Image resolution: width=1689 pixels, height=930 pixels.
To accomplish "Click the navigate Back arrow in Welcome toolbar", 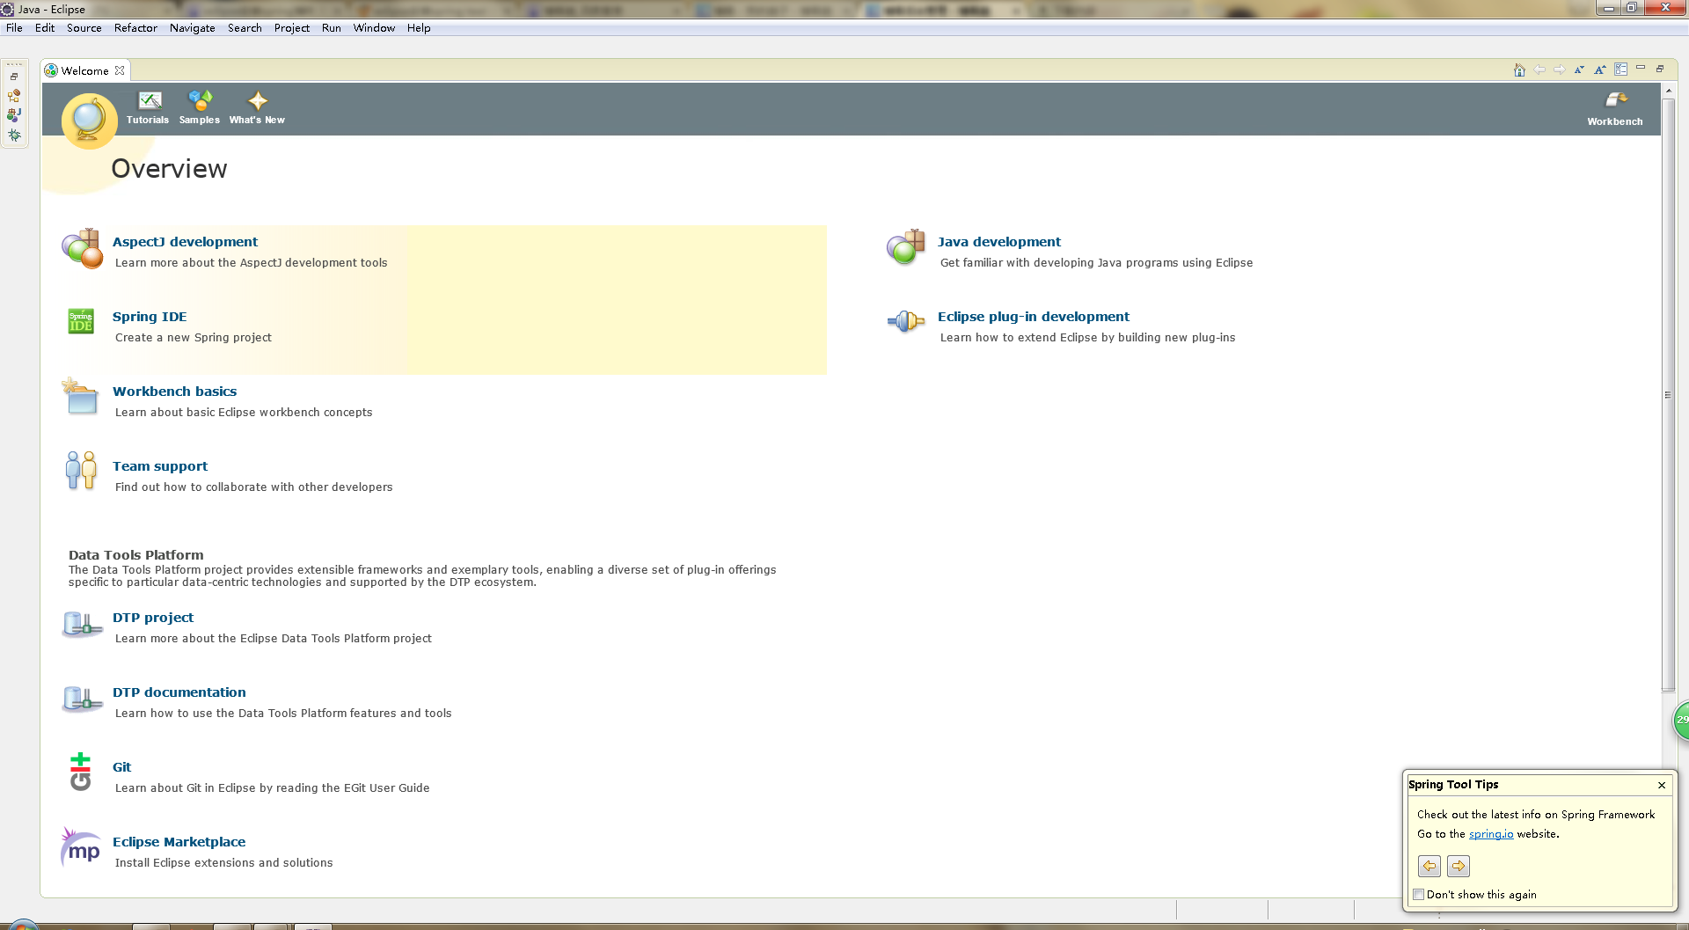I will point(1539,70).
